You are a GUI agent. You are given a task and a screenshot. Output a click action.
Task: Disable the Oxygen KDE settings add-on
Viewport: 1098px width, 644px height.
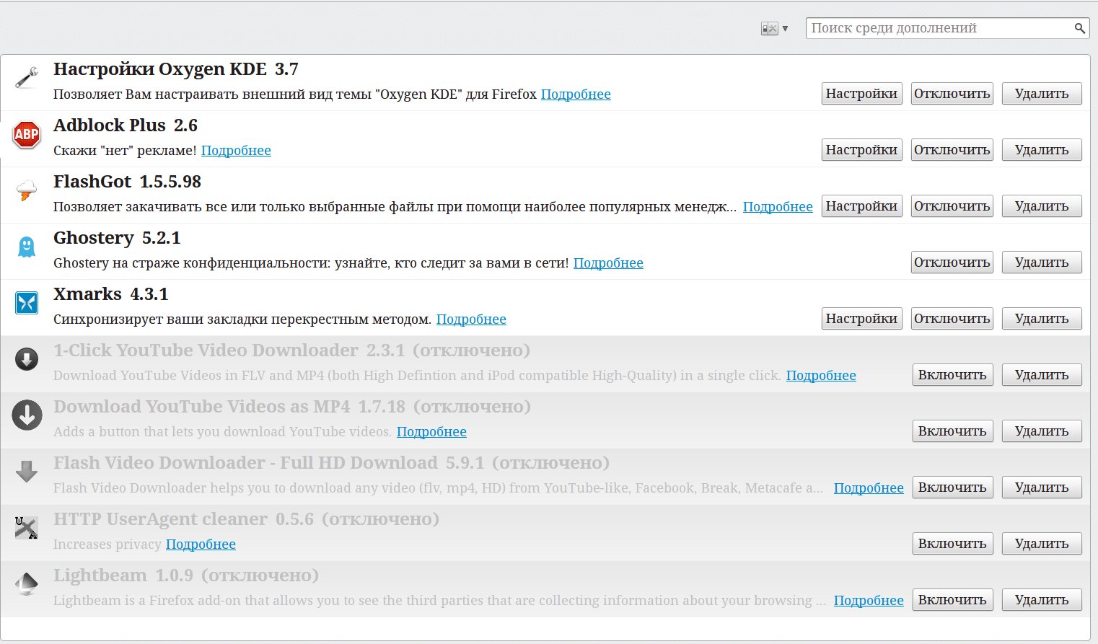[x=952, y=94]
